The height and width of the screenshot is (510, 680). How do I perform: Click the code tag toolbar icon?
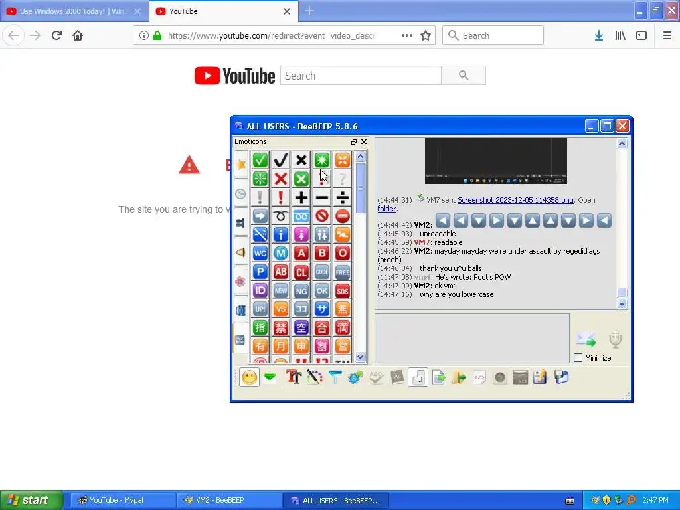[x=479, y=377]
